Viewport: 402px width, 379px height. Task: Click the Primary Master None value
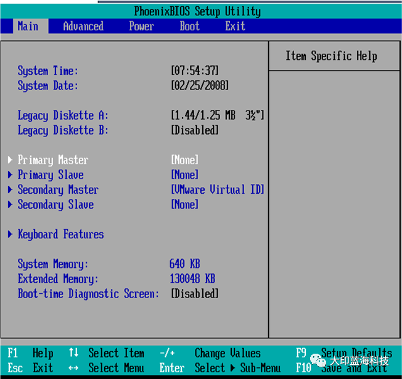[184, 160]
